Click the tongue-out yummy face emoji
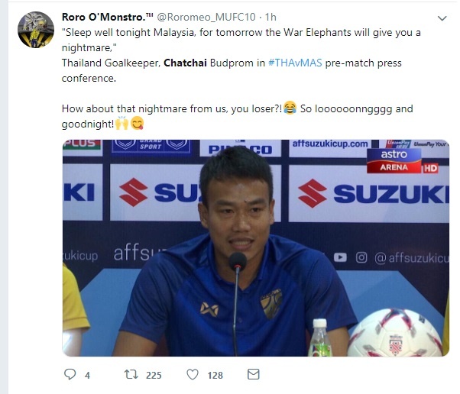460x394 pixels. 137,123
